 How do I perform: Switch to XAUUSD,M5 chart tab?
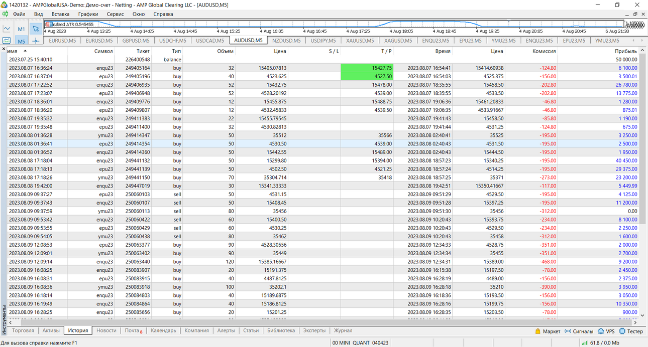coord(360,41)
